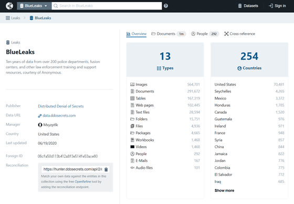Expand countries list with Show more
The height and width of the screenshot is (204, 294).
click(x=225, y=191)
